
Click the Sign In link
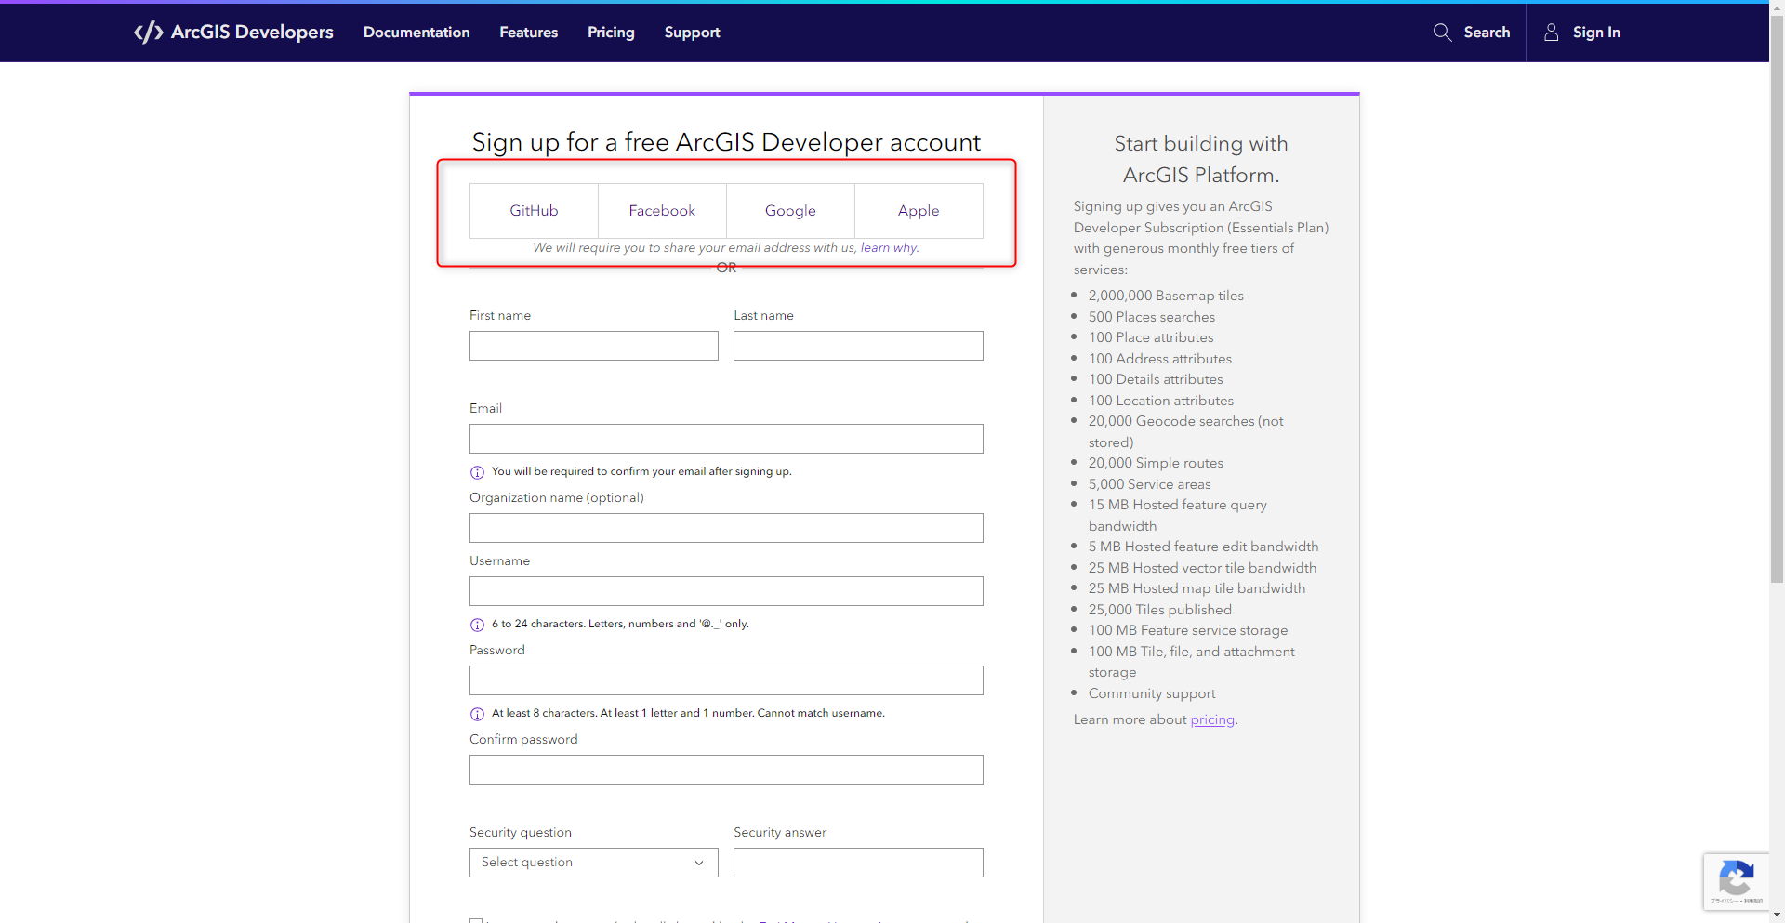(x=1596, y=33)
